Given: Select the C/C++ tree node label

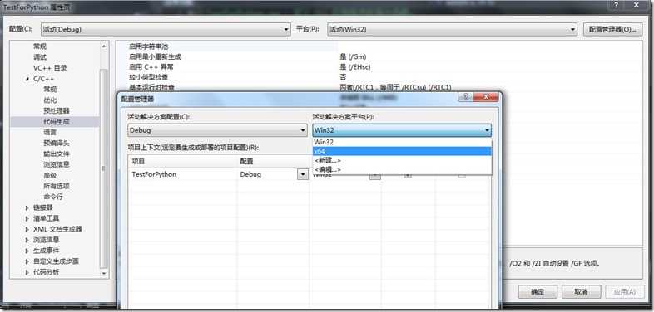Looking at the screenshot, I should [x=43, y=79].
